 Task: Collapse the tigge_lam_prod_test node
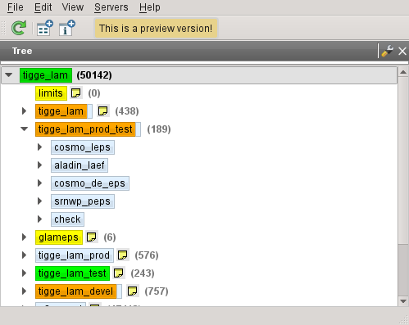point(25,129)
